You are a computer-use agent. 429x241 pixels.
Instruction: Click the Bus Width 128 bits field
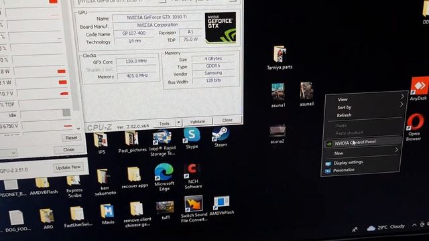click(x=213, y=80)
